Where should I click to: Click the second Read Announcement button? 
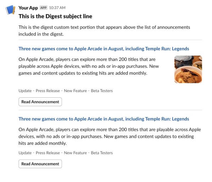(x=40, y=164)
